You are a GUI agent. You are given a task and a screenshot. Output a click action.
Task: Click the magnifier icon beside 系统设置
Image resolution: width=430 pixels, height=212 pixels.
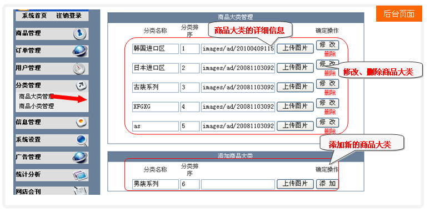pyautogui.click(x=82, y=140)
